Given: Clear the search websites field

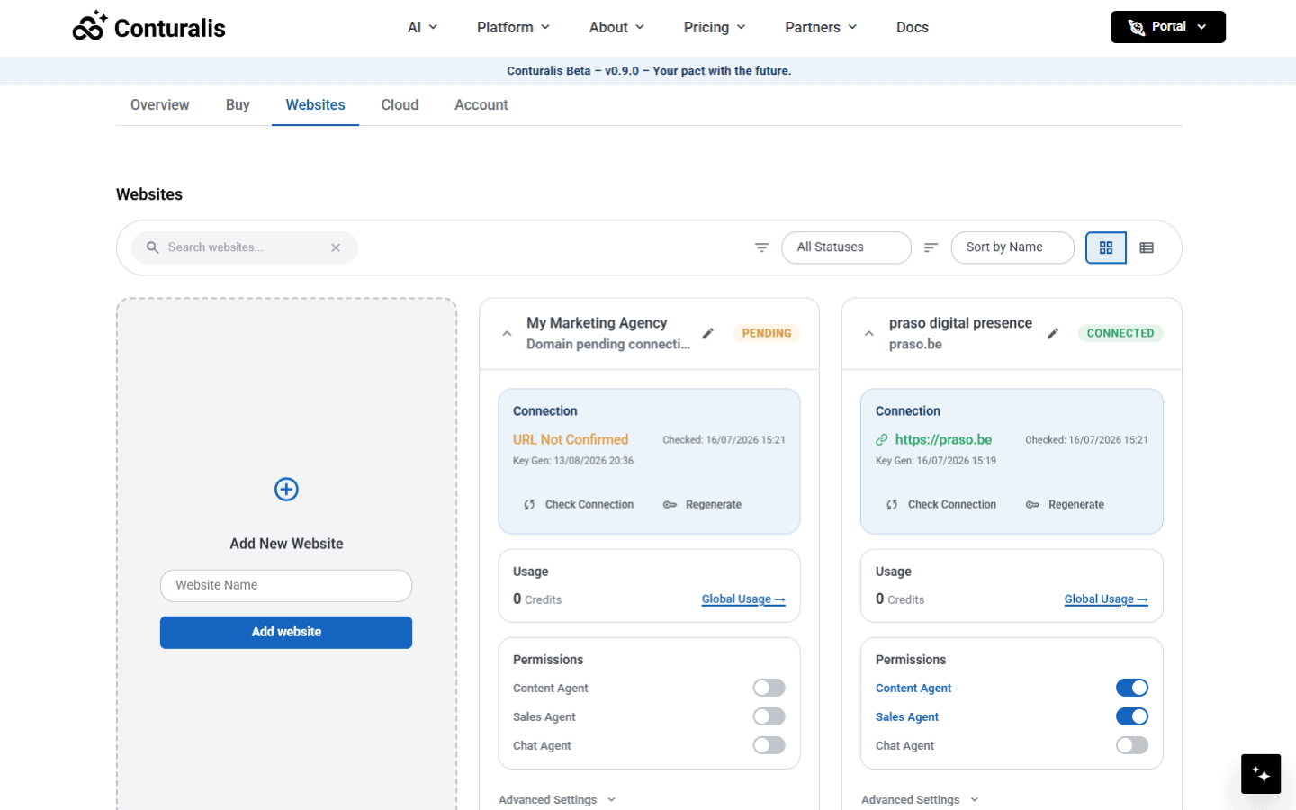Looking at the screenshot, I should [336, 247].
